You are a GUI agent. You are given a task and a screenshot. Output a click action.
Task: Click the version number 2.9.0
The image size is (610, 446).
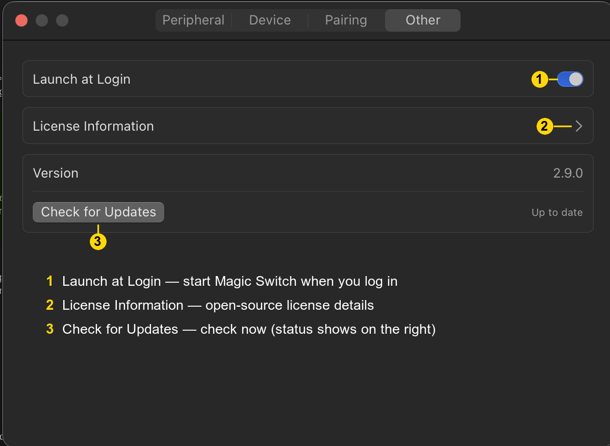click(x=568, y=173)
